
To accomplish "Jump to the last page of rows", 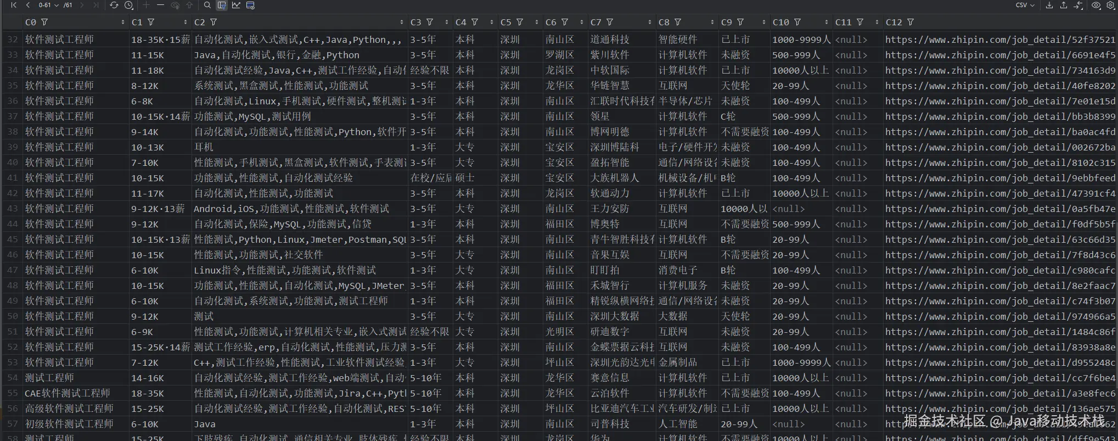I will (x=96, y=5).
